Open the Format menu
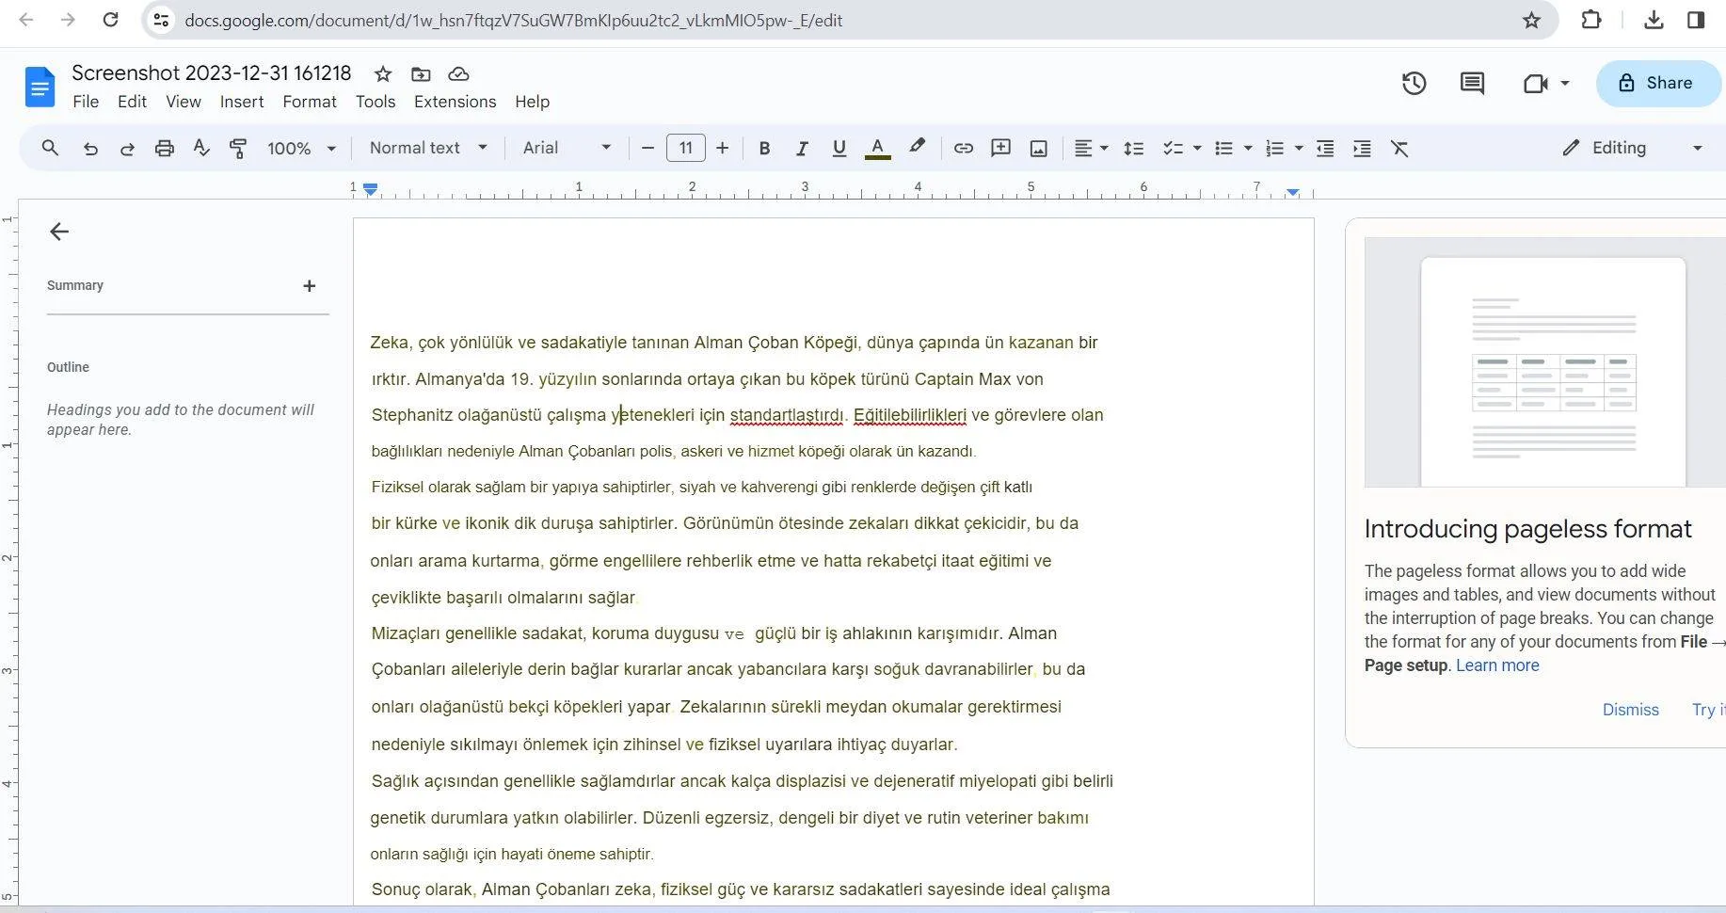Screen dimensions: 1726x913 [x=309, y=102]
